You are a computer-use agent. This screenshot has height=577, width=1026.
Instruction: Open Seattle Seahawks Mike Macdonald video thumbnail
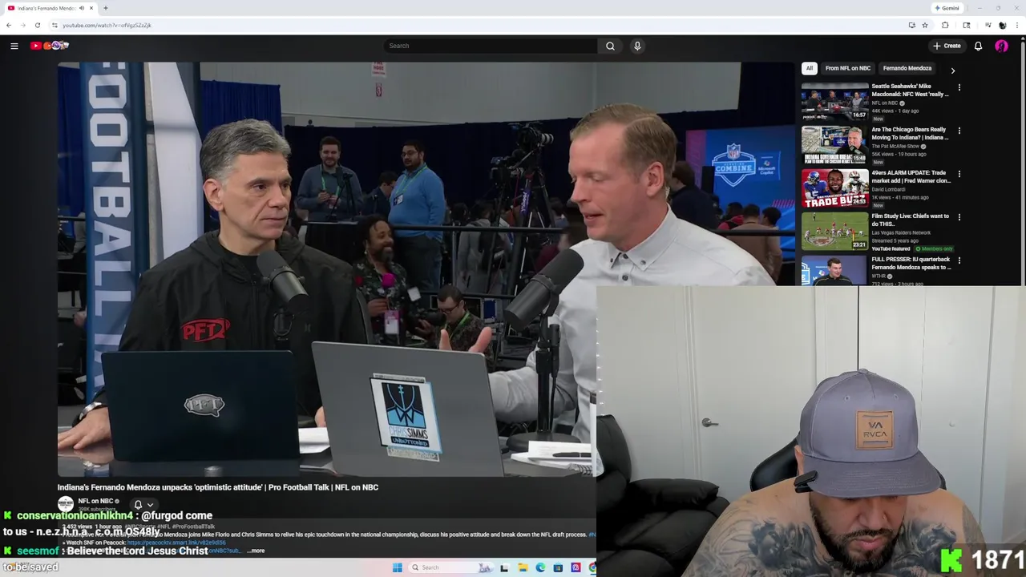point(834,101)
